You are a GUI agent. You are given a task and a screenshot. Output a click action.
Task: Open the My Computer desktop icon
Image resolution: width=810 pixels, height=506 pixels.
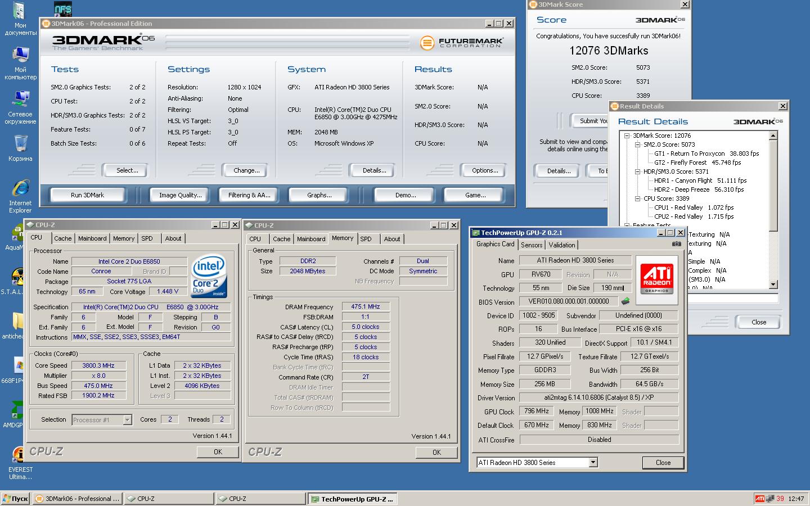tap(20, 63)
